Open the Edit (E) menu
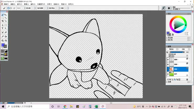The height and width of the screenshot is (109, 194). click(13, 4)
